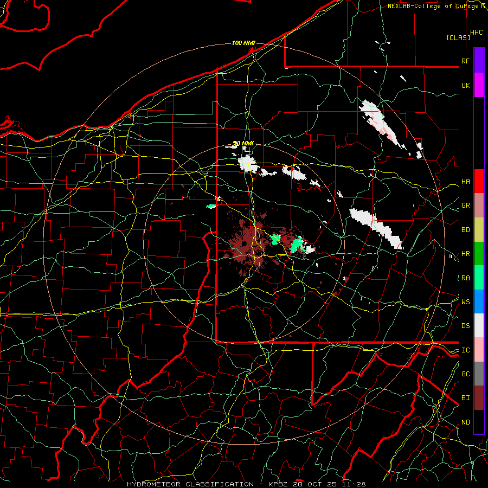
Task: Click the BI brown legend swatch
Action: click(479, 398)
